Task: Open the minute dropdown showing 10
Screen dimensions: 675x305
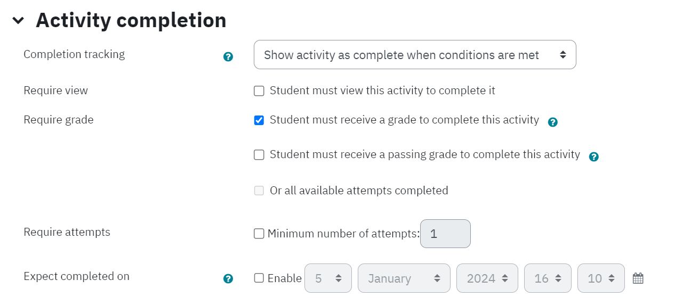Action: [601, 278]
